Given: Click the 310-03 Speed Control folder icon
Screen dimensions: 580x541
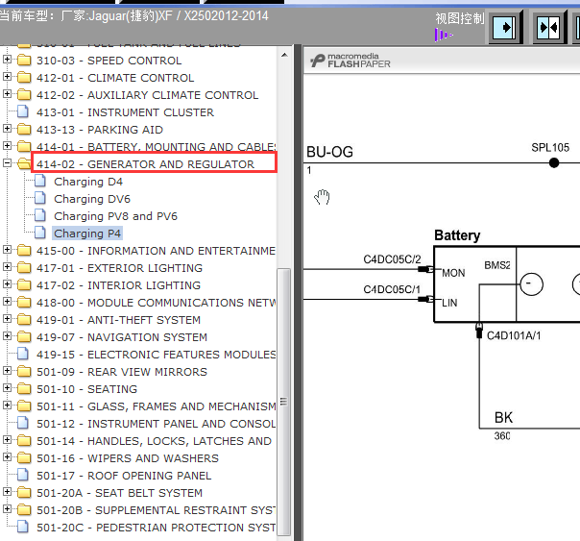Looking at the screenshot, I should (24, 60).
